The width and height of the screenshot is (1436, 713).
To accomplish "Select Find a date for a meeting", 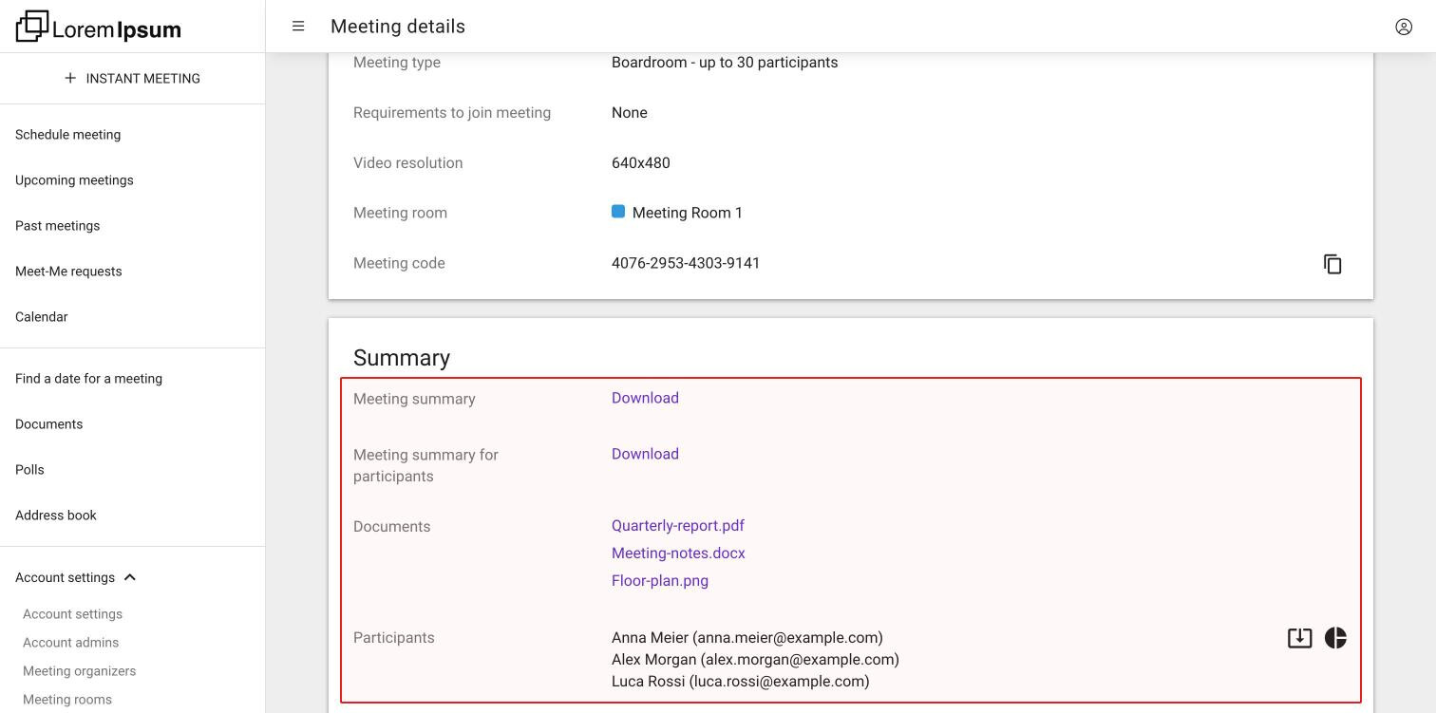I will pos(88,379).
